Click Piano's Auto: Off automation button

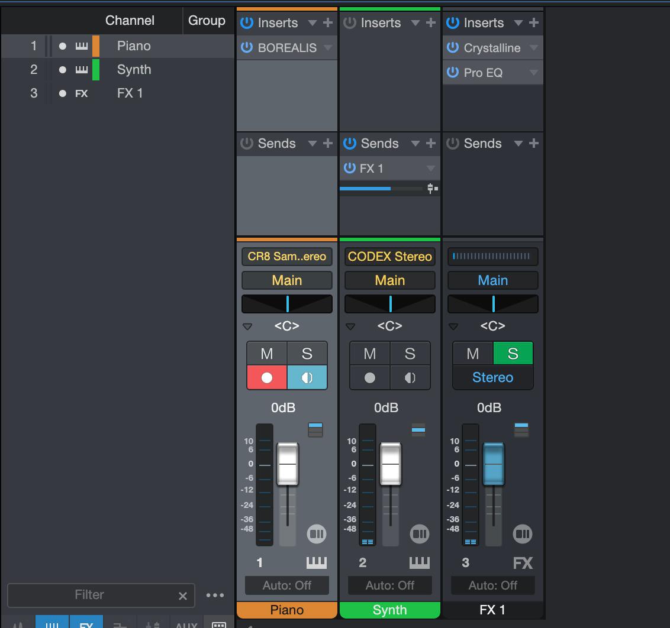pyautogui.click(x=286, y=585)
